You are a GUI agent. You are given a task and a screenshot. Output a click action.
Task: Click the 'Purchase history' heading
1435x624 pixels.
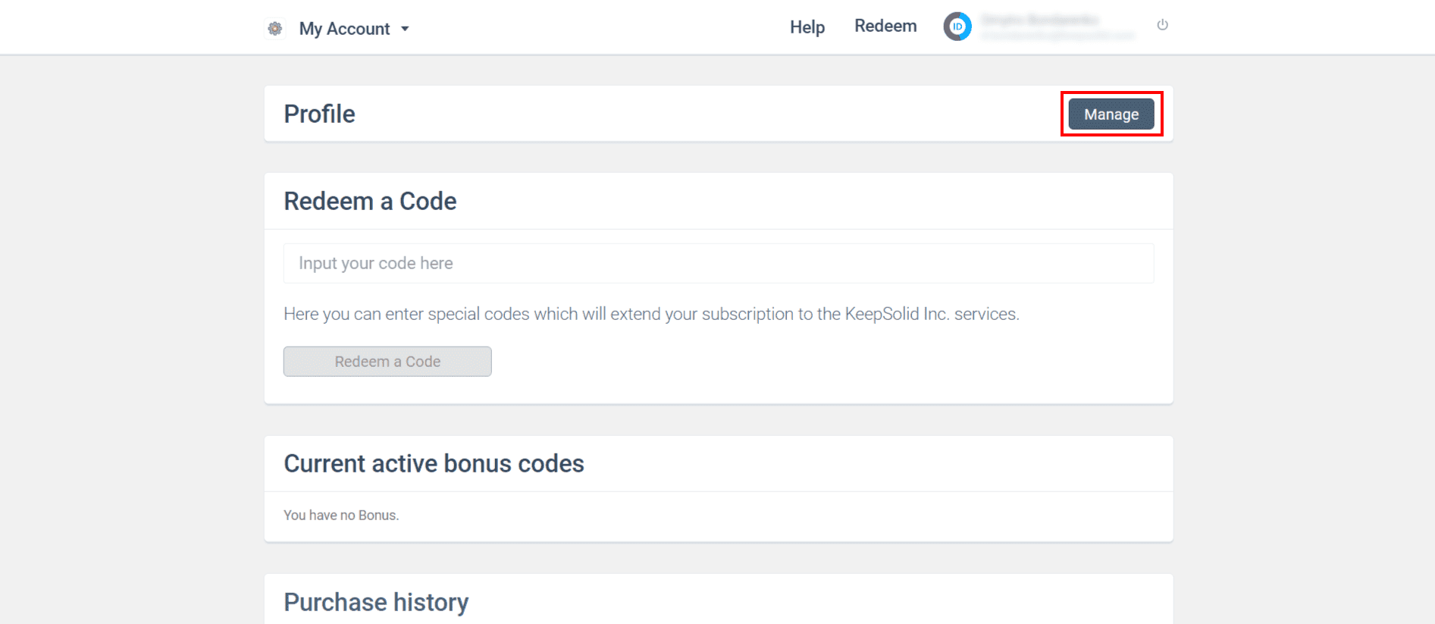[376, 602]
